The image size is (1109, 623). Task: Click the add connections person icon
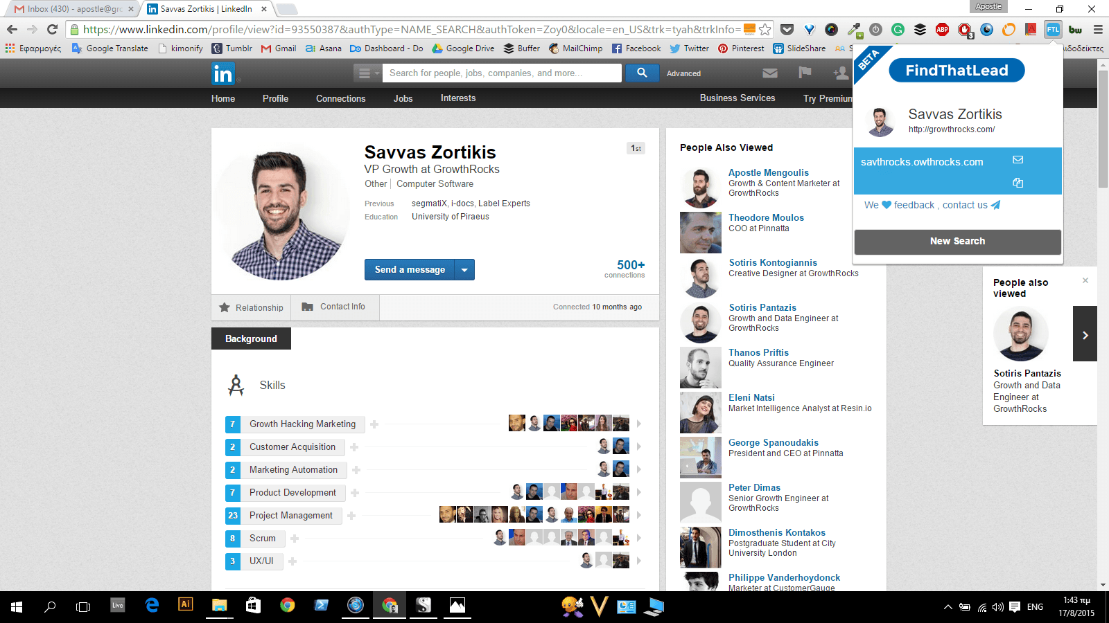click(841, 73)
